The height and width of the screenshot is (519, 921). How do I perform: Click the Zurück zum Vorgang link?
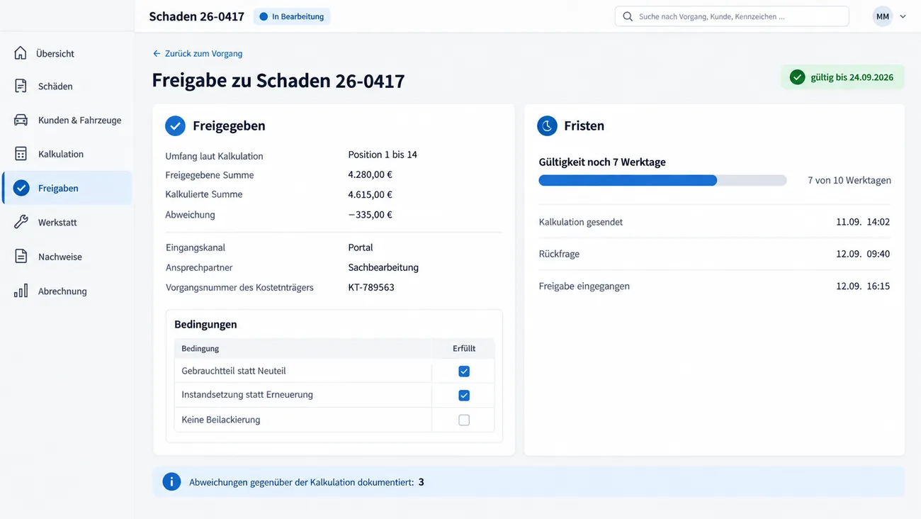(x=198, y=54)
